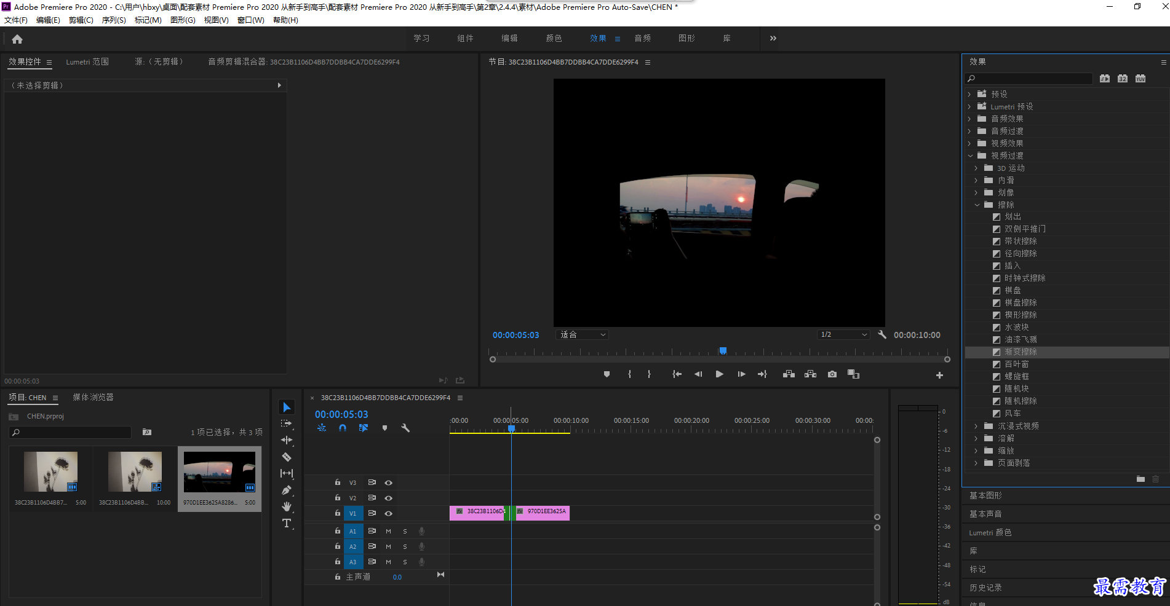This screenshot has width=1170, height=606.
Task: Select the Track Select Forward tool
Action: (287, 423)
